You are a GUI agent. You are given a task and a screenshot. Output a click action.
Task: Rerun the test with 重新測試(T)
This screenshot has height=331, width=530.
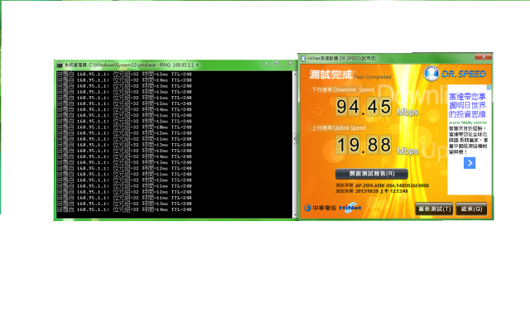tap(434, 209)
